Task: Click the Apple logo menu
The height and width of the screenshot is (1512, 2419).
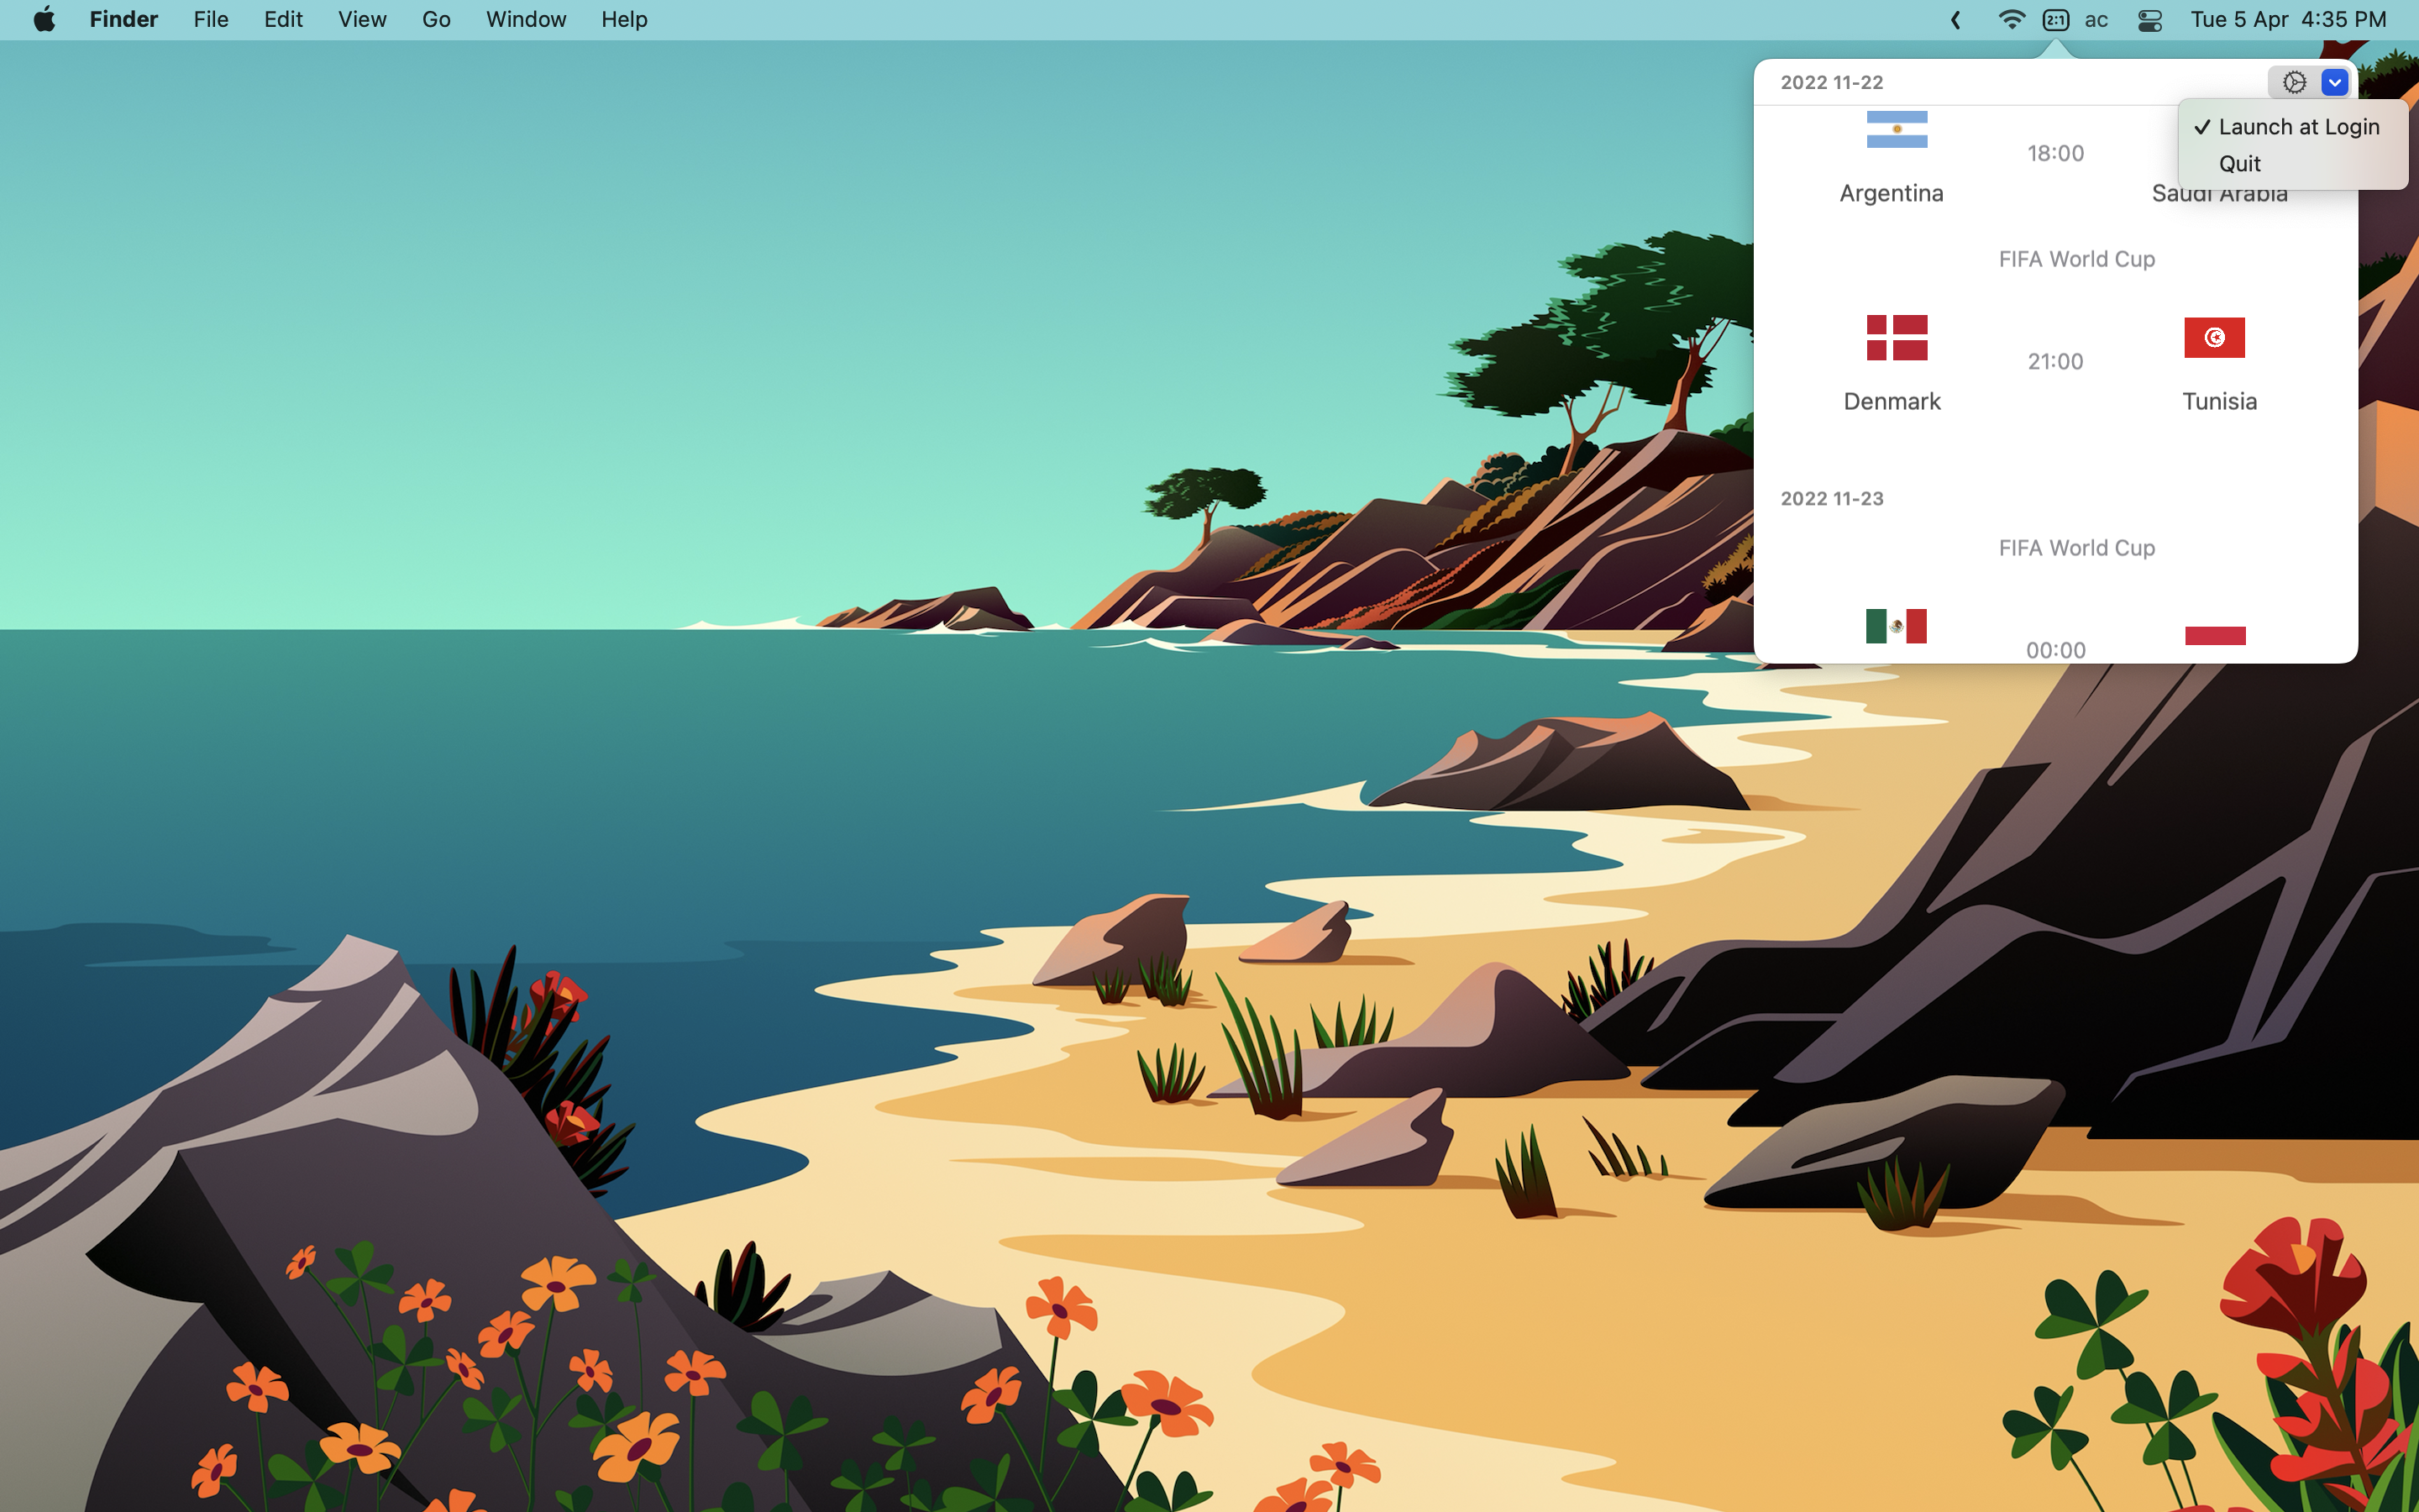Action: pyautogui.click(x=44, y=20)
